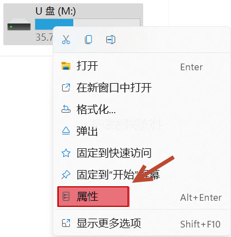Click the format drive icon beside 格式化

pyautogui.click(x=66, y=109)
